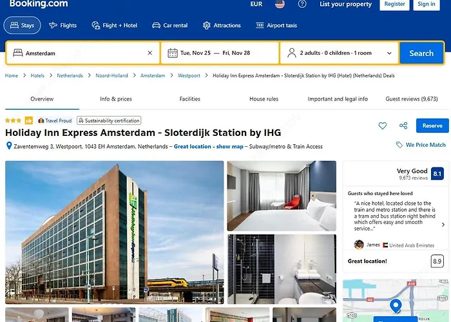The image size is (451, 322).
Task: Click the map marker pin
Action: [396, 306]
